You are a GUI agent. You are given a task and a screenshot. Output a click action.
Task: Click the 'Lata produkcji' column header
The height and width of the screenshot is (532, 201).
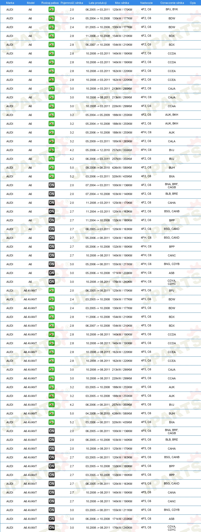coord(98,3)
